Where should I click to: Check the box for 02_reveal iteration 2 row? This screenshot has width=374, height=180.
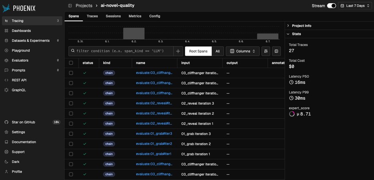point(71,114)
